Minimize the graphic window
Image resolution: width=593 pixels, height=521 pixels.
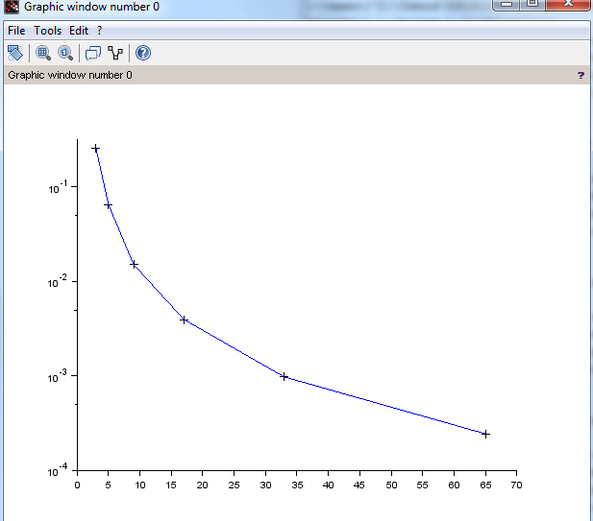[506, 5]
